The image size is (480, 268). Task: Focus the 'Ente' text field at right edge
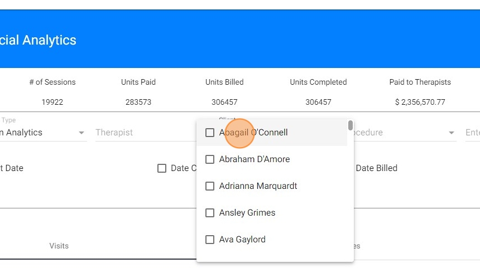[472, 133]
